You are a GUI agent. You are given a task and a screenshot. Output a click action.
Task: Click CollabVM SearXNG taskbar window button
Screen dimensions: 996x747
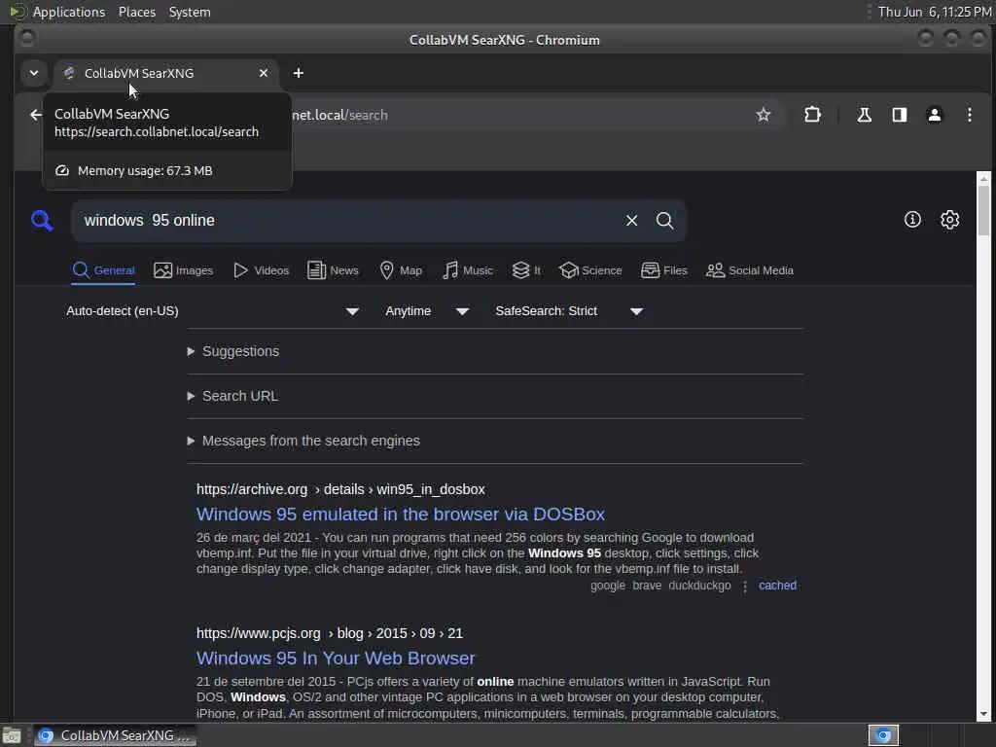(x=115, y=735)
